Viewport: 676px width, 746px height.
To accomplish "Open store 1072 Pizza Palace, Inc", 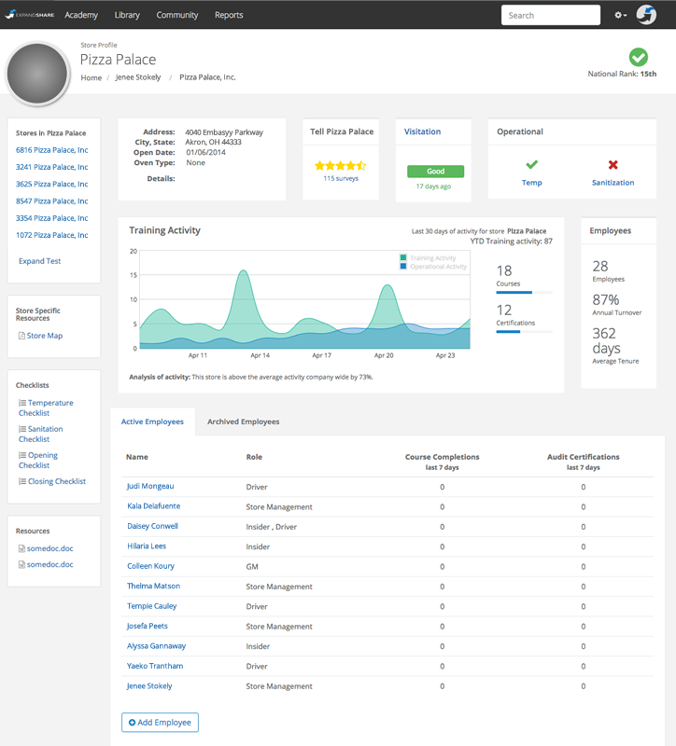I will pos(52,235).
